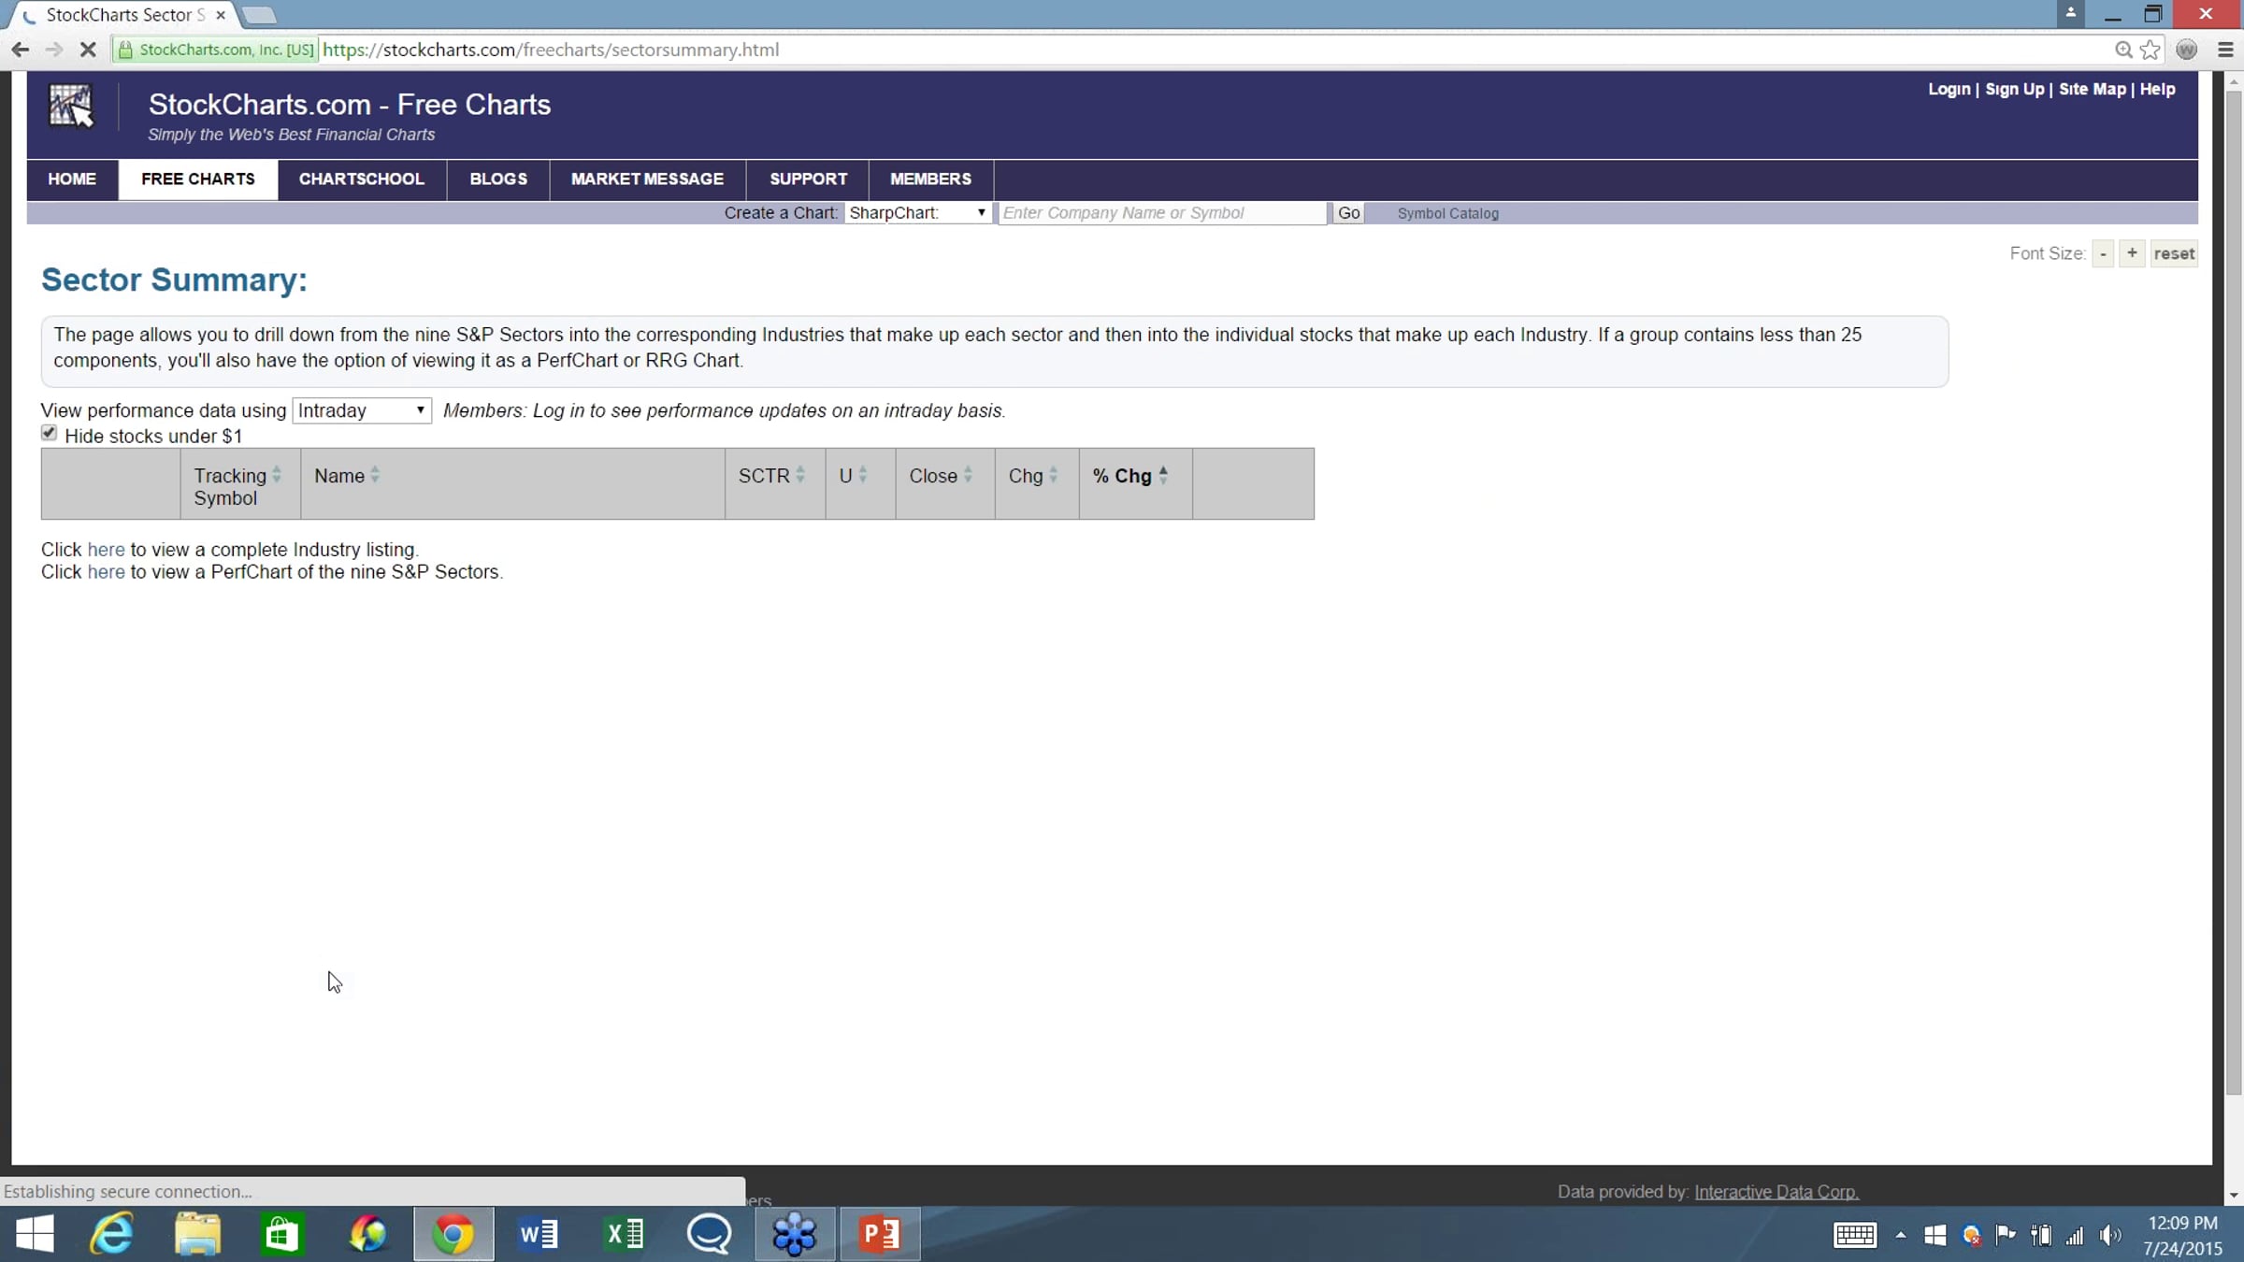2244x1262 pixels.
Task: Open the BLOGS nav tab
Action: coord(498,179)
